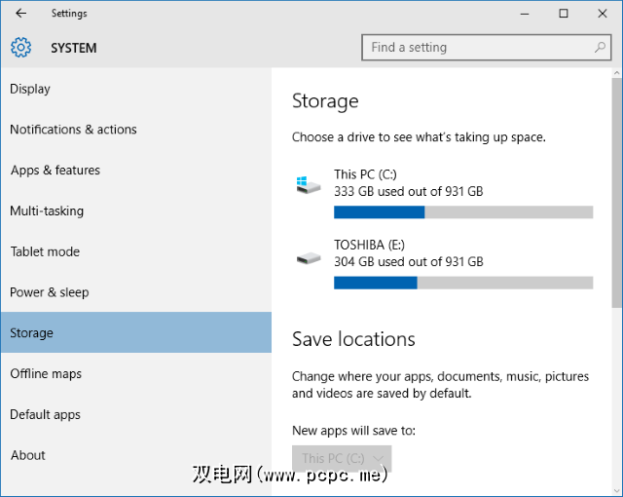
Task: Go to Notifications & actions
Action: 73,130
